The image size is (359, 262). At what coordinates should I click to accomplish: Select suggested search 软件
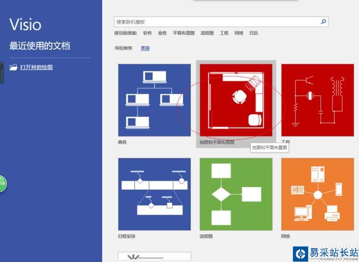click(x=147, y=33)
